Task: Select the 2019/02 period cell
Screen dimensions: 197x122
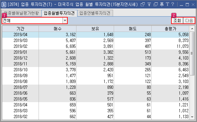Action: pos(20,46)
